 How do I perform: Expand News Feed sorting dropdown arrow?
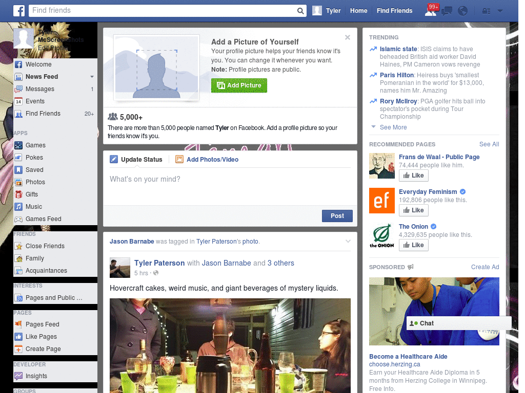pyautogui.click(x=92, y=77)
